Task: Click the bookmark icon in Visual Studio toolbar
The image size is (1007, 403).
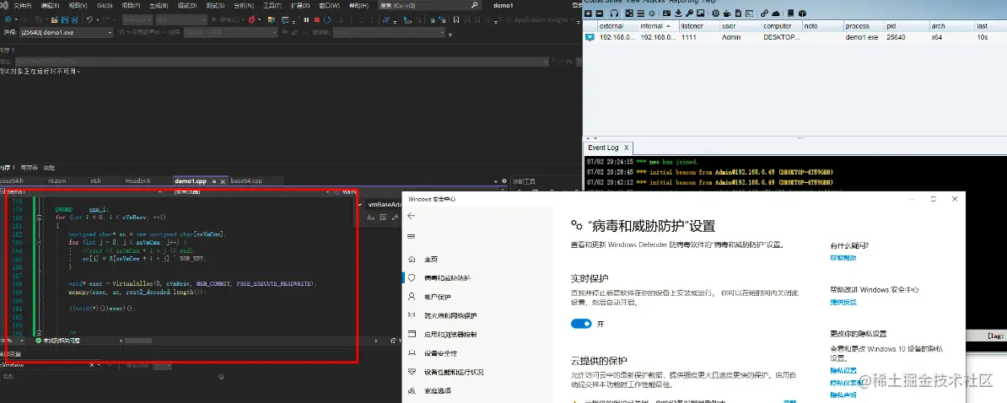Action: [456, 20]
